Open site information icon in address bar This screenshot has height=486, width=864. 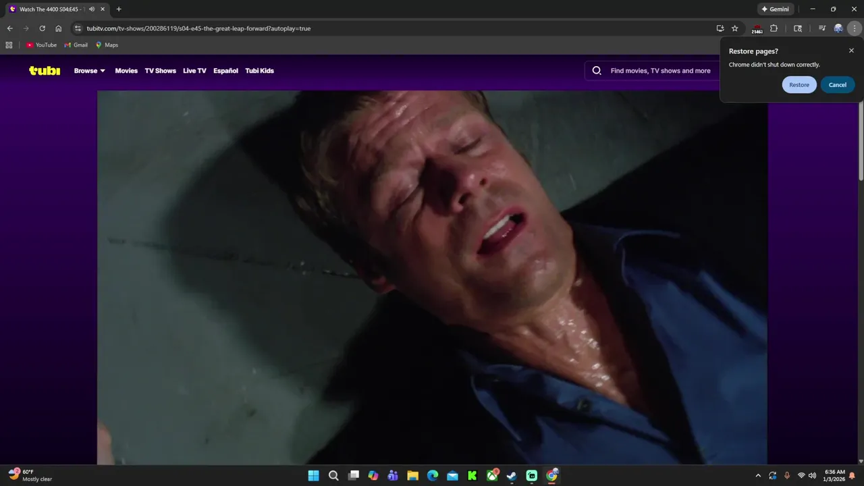78,28
